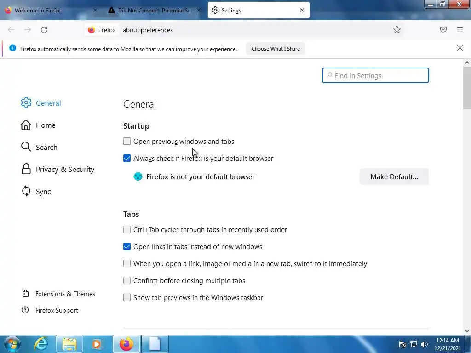Launch Internet Explorer from the taskbar
Viewport: 471px width, 353px height.
[x=41, y=344]
